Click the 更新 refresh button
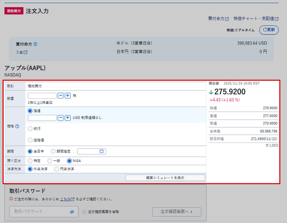 pos(269,30)
